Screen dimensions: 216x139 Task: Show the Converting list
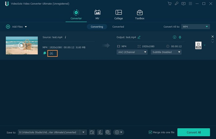click(97, 27)
